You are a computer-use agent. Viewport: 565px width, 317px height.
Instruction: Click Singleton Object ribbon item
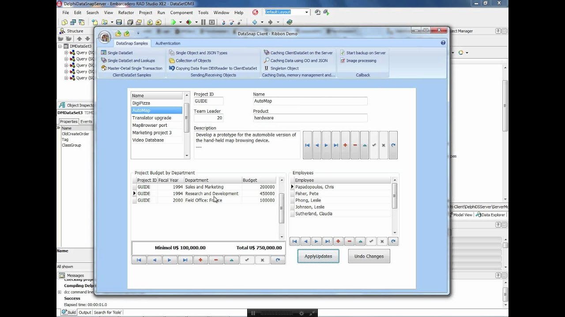click(281, 68)
